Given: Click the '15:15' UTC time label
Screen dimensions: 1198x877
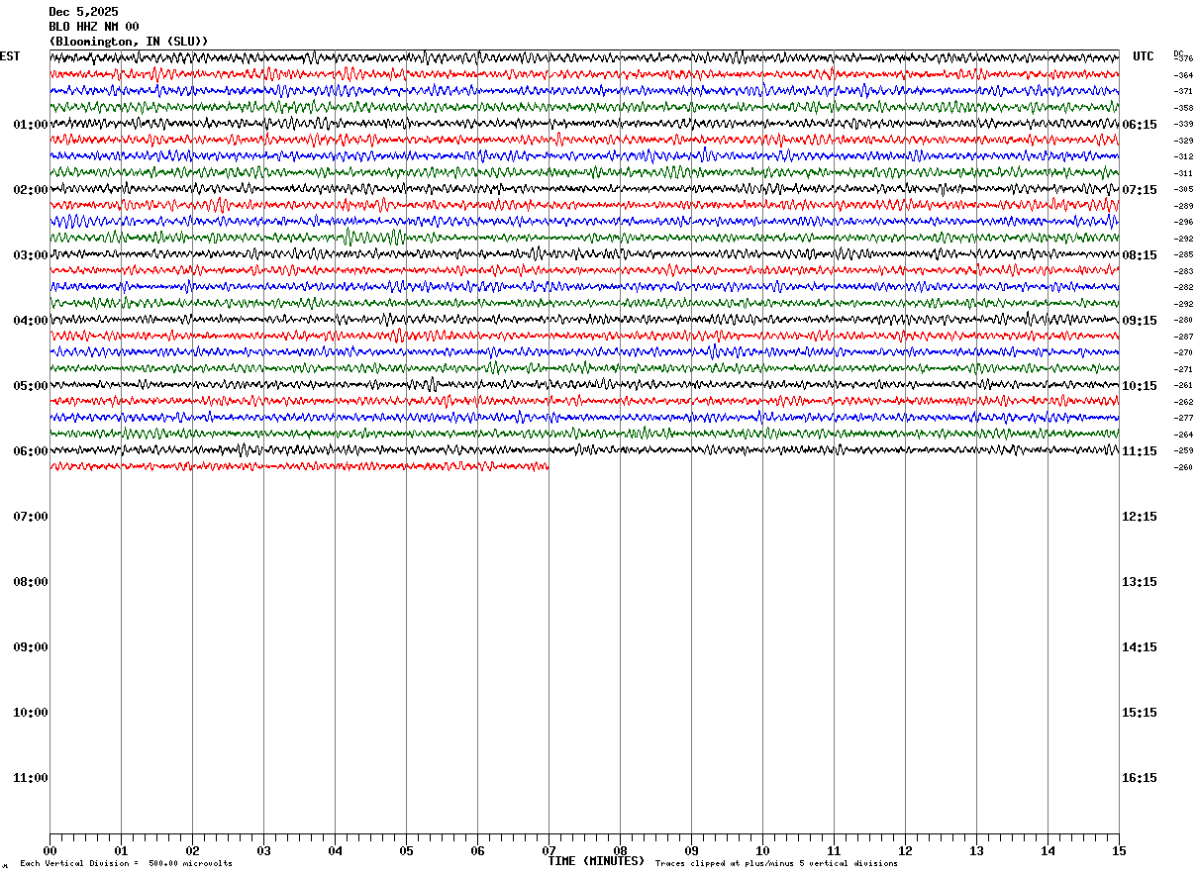Looking at the screenshot, I should [x=1140, y=713].
